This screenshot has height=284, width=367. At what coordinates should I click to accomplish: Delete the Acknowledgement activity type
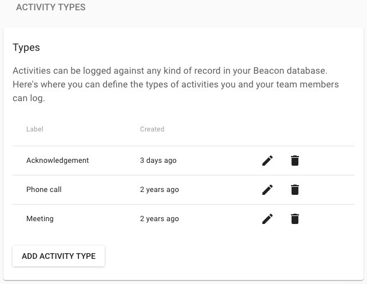[x=294, y=161]
